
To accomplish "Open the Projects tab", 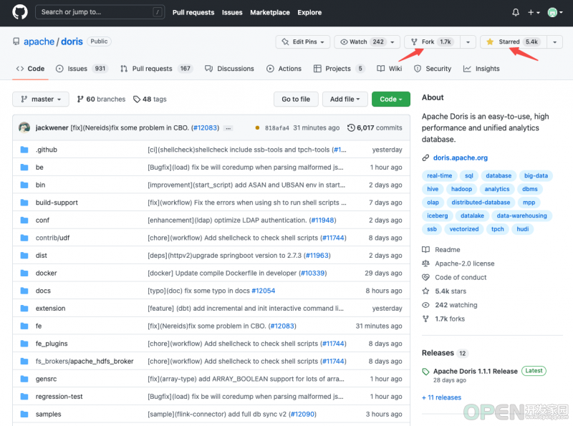I will pyautogui.click(x=339, y=69).
